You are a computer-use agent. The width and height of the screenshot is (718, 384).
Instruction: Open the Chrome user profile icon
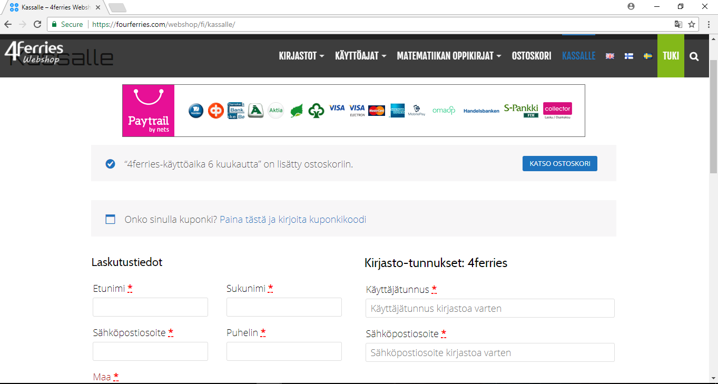tap(631, 6)
